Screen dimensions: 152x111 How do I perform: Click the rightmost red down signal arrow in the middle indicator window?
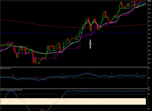[x=137, y=74]
